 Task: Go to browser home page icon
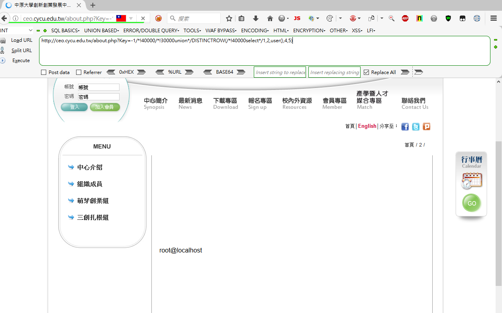click(270, 18)
